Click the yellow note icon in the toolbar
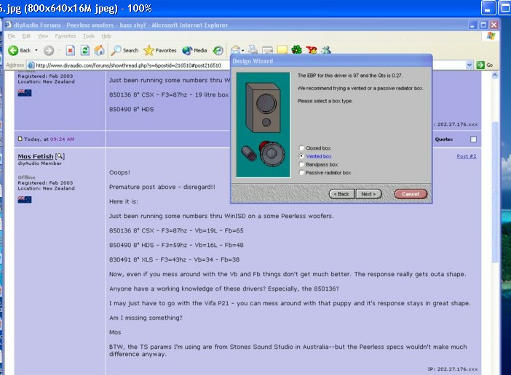The image size is (511, 375). click(282, 49)
